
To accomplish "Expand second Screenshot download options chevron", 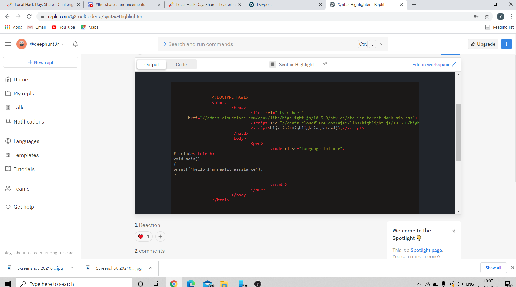I will coord(151,268).
